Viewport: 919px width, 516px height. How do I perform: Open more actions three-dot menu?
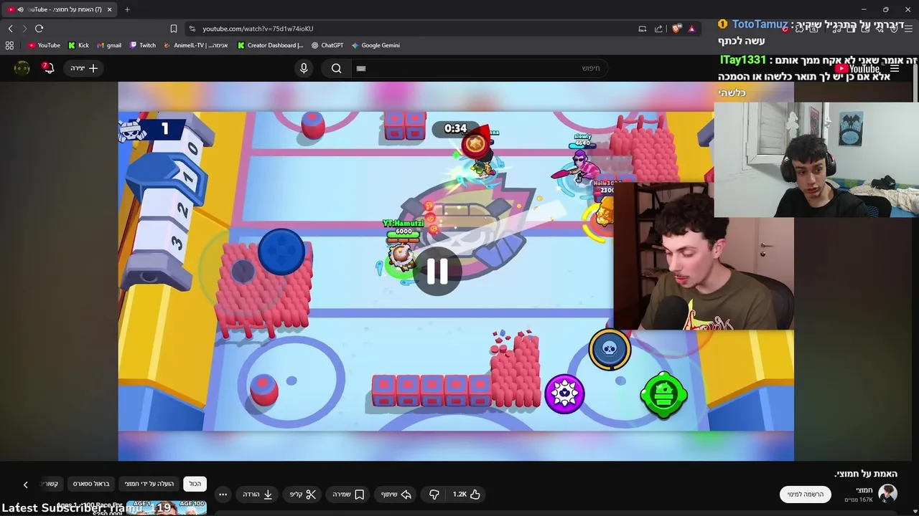click(223, 494)
